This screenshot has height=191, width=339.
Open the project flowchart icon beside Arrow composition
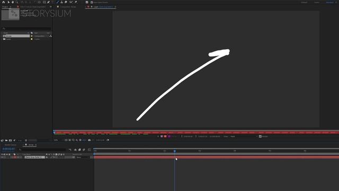[x=51, y=36]
